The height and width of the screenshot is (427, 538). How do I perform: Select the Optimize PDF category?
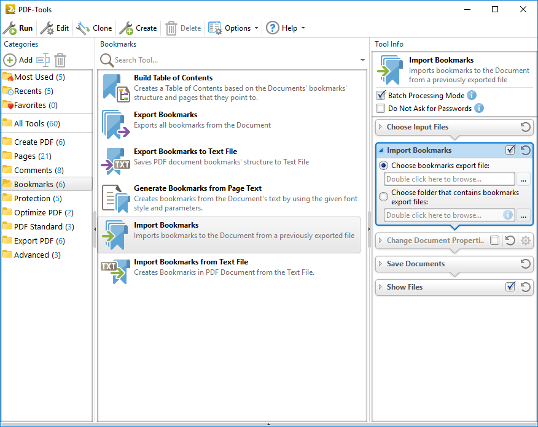click(47, 212)
